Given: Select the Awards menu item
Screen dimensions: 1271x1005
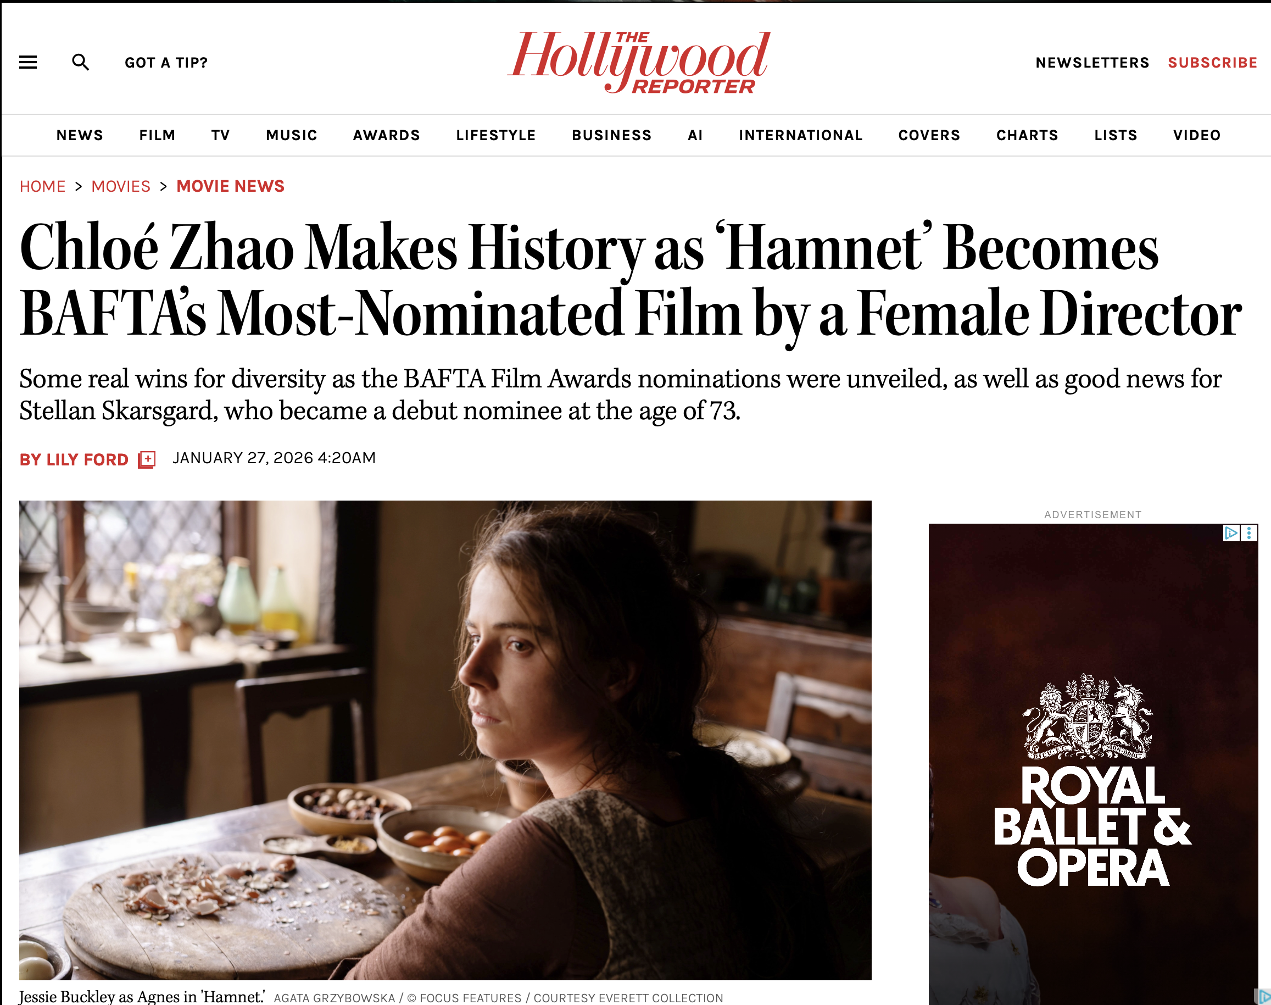Looking at the screenshot, I should click(387, 135).
